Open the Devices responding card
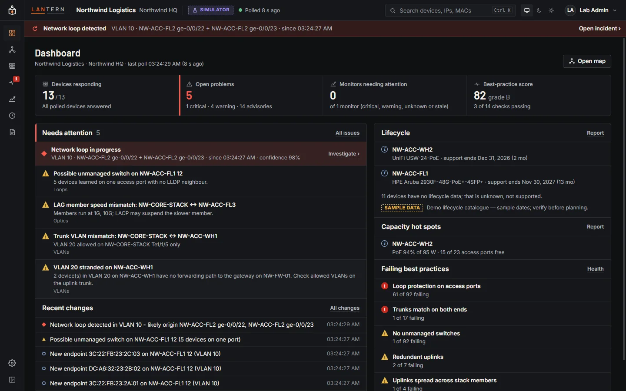Screen dimensions: 626x391 pyautogui.click(x=107, y=96)
